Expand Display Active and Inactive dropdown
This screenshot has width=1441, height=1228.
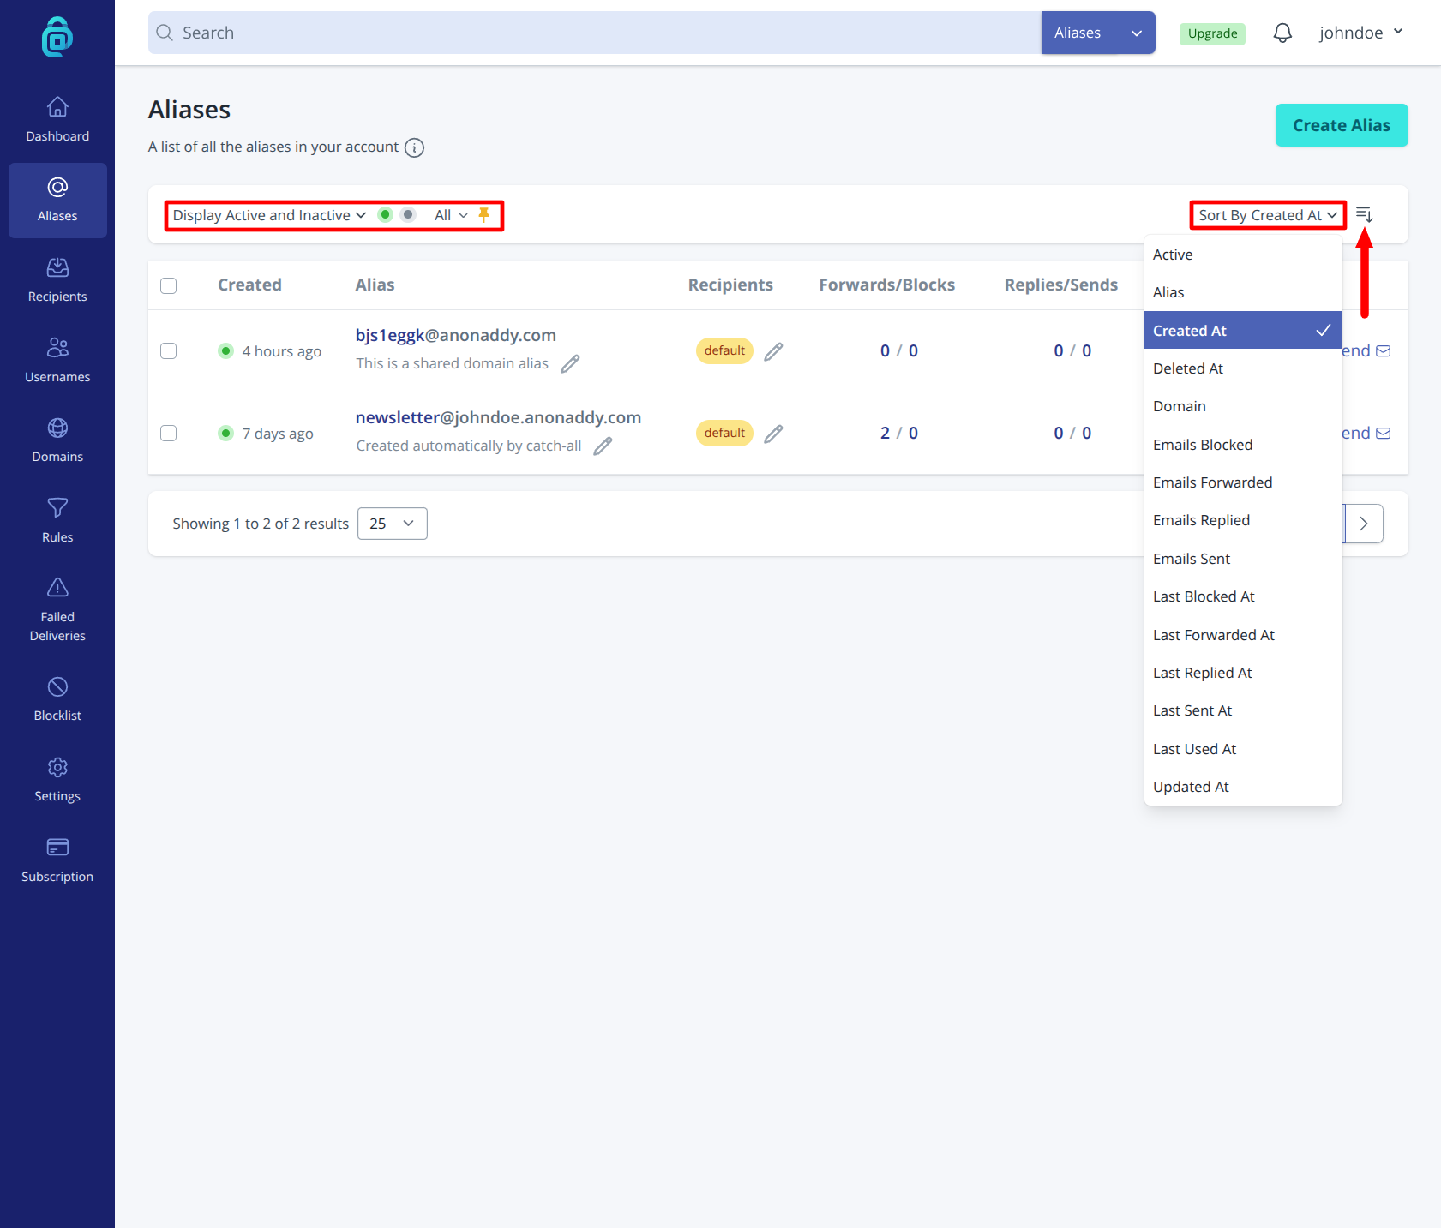tap(269, 215)
